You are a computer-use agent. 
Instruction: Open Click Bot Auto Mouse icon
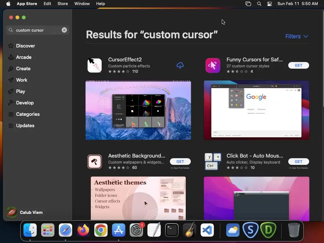(213, 162)
